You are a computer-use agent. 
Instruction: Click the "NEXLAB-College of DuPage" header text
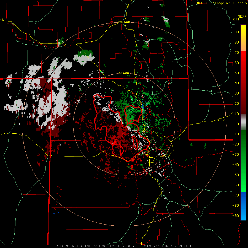tap(220, 3)
